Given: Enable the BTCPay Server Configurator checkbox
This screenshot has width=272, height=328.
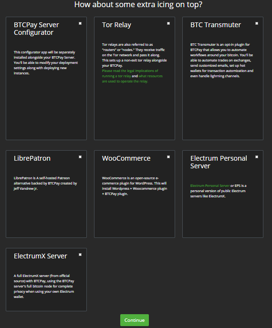Looking at the screenshot, I should click(x=80, y=23).
